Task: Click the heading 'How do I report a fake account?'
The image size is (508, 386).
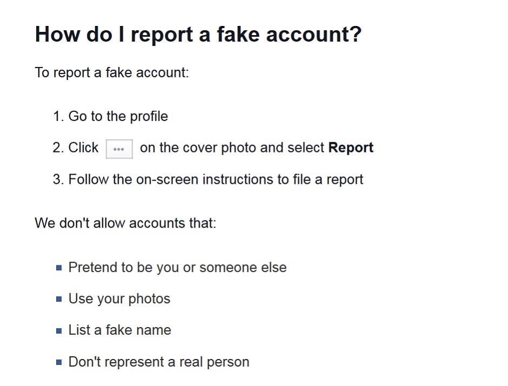Action: click(198, 35)
